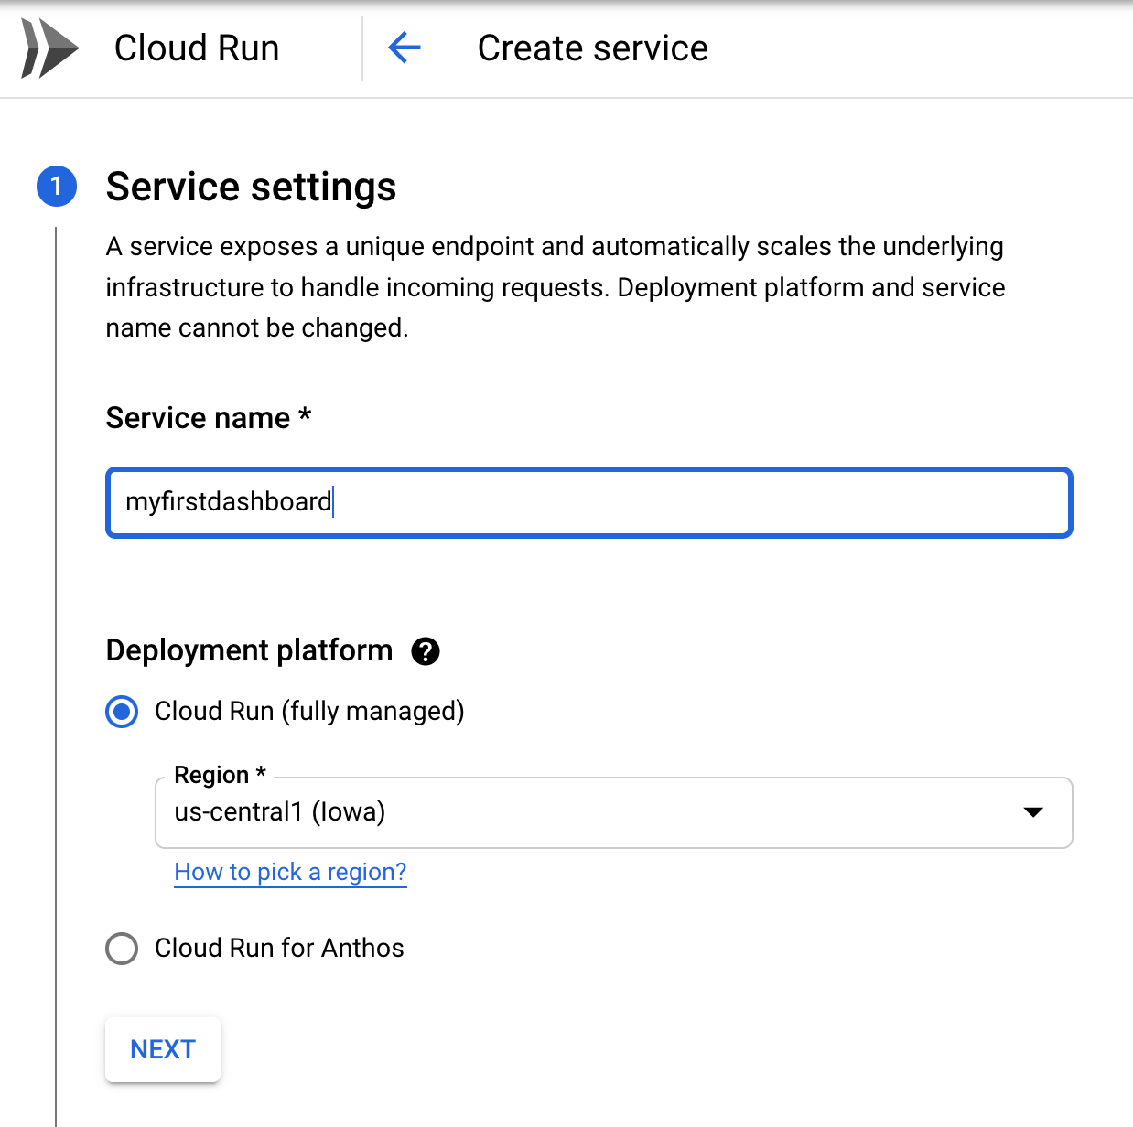Open the us-central1 (Iowa) region selector
The image size is (1133, 1127).
click(586, 812)
